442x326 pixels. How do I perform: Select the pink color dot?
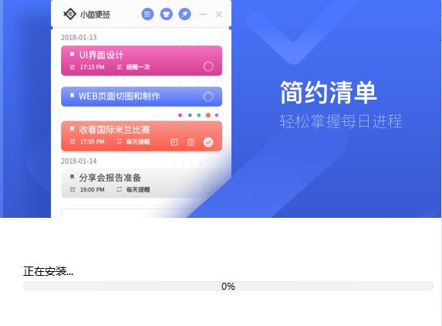(181, 115)
